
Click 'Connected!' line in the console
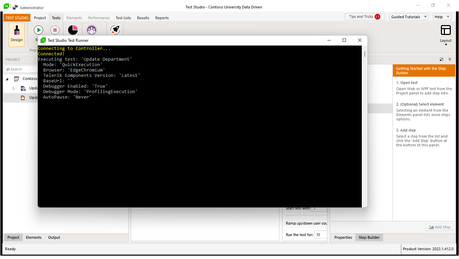coord(51,54)
